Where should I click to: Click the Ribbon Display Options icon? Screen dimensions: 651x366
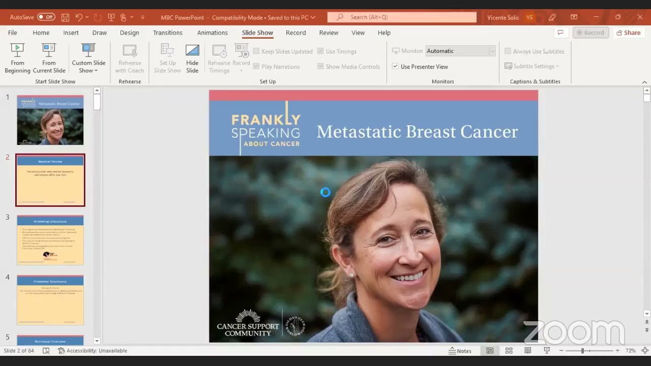click(574, 17)
